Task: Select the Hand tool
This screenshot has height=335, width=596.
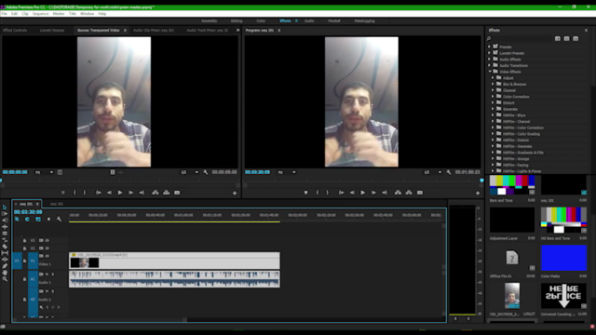Action: tap(5, 273)
